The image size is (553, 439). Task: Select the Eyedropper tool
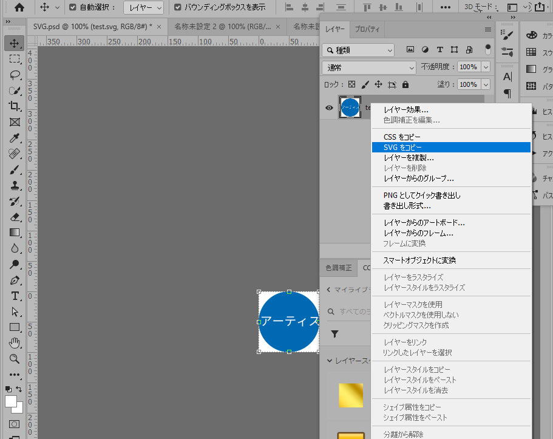(14, 138)
